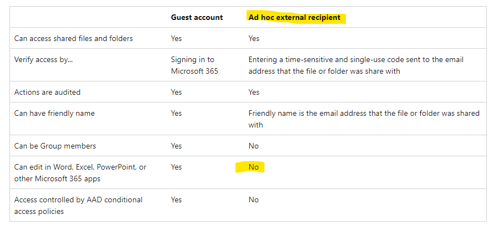This screenshot has height=230, width=498.
Task: Click the Guest 'Yes' in friendly name row
Action: tap(176, 114)
